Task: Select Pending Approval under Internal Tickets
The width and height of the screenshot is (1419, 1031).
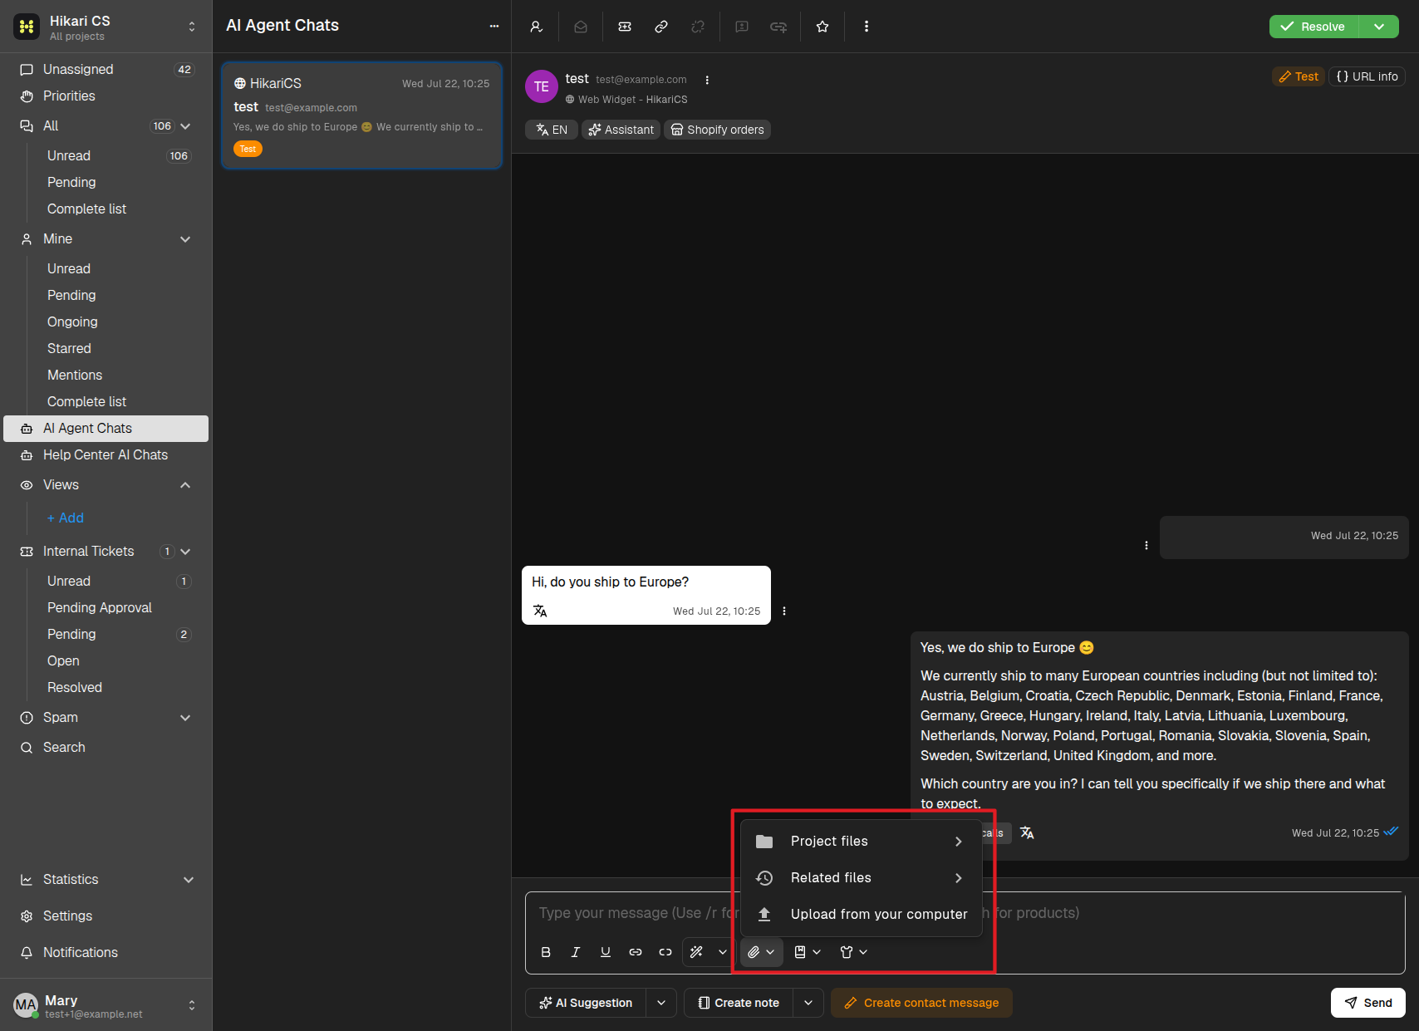Action: coord(100,608)
